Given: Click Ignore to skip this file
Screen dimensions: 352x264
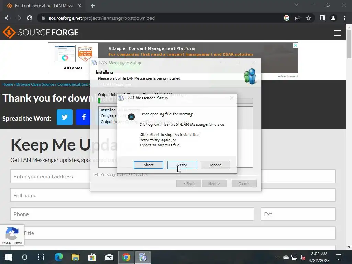Looking at the screenshot, I should pyautogui.click(x=215, y=165).
